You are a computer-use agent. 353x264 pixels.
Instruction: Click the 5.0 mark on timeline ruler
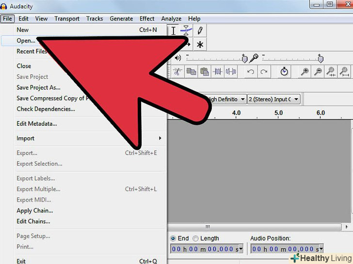coord(278,113)
